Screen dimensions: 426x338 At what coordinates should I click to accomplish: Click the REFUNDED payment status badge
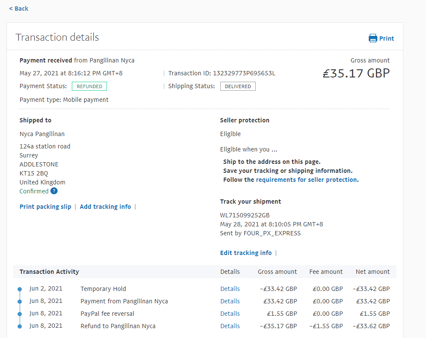(x=89, y=86)
